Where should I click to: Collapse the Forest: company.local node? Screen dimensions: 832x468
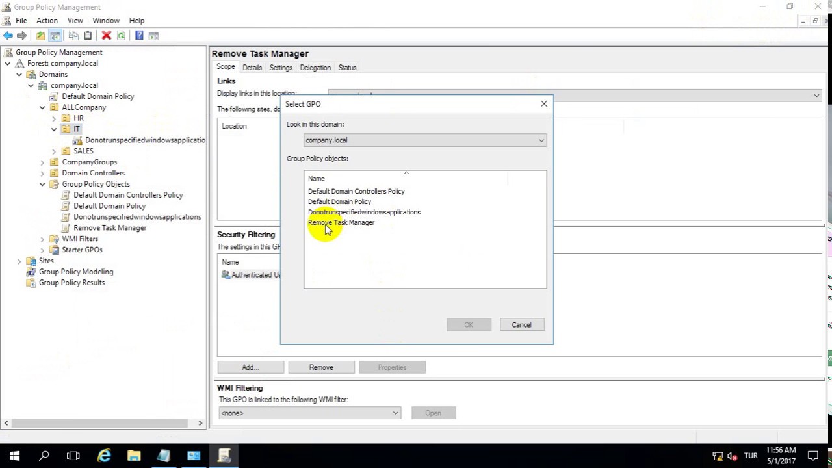pos(8,64)
